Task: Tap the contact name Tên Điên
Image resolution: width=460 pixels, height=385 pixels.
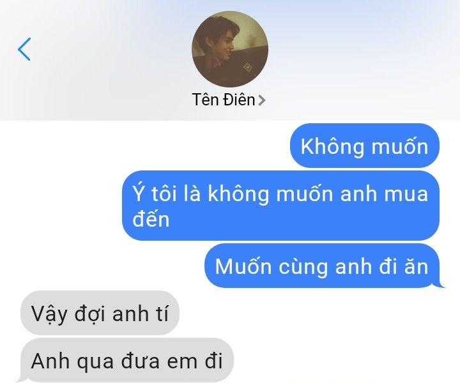Action: [x=224, y=100]
